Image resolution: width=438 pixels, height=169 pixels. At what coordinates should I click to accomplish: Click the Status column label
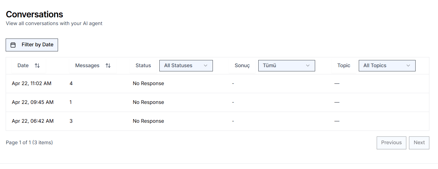[143, 66]
